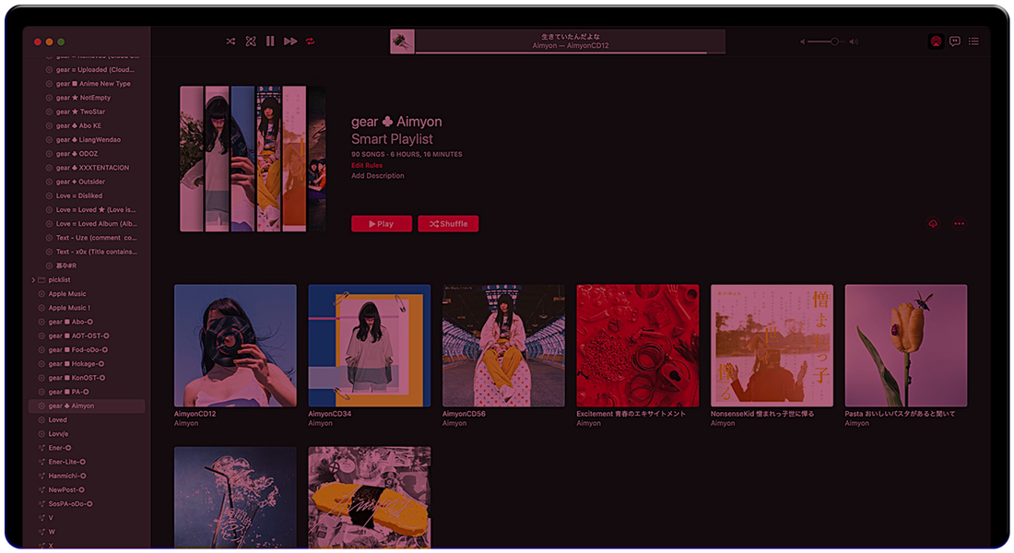Click Aimyon artist under AimyonCD34
The height and width of the screenshot is (553, 1014).
click(320, 424)
